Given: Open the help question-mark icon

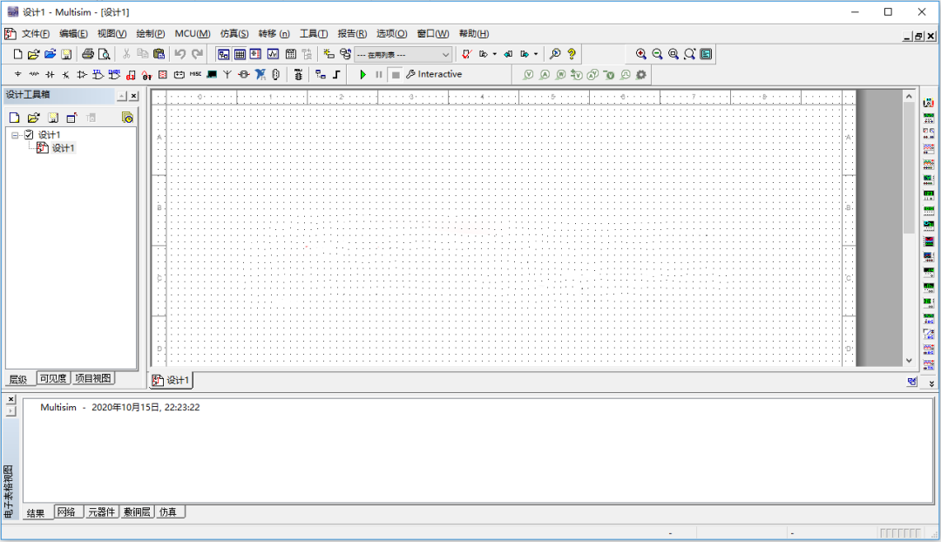Looking at the screenshot, I should [572, 54].
